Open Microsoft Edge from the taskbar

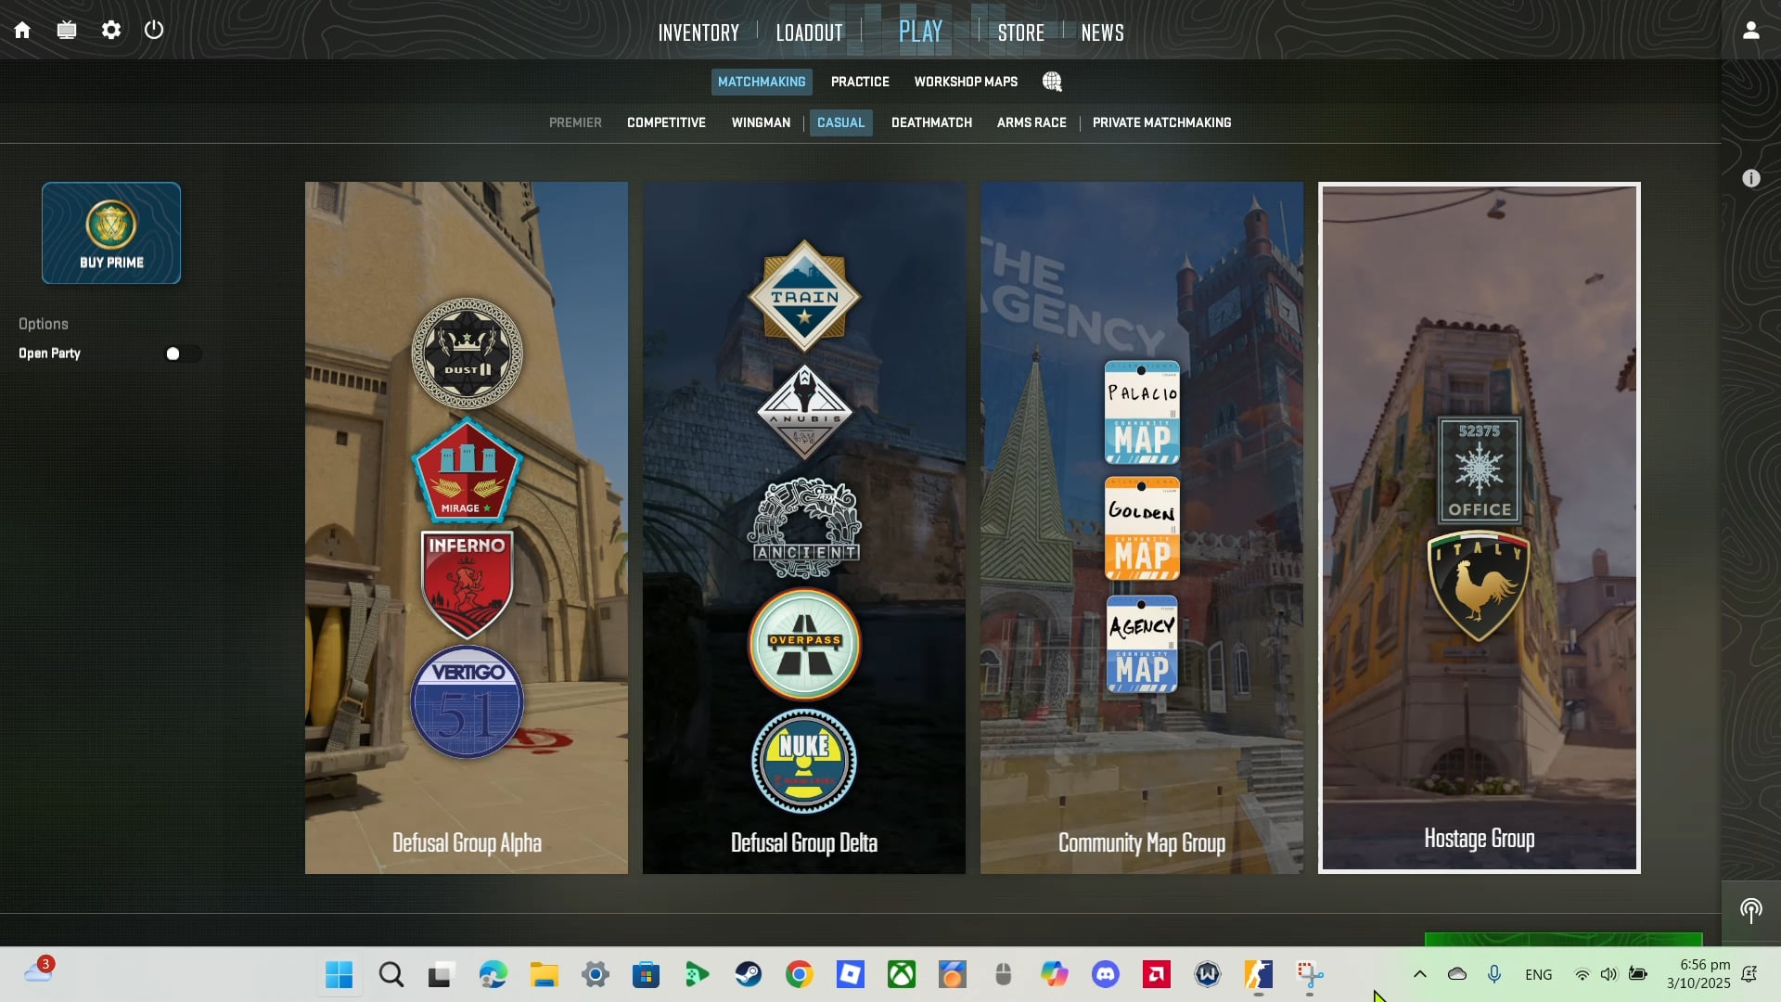pyautogui.click(x=493, y=974)
